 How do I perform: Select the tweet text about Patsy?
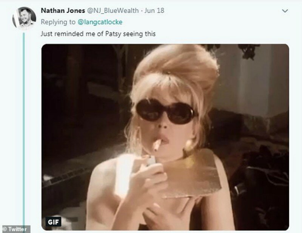tap(98, 34)
